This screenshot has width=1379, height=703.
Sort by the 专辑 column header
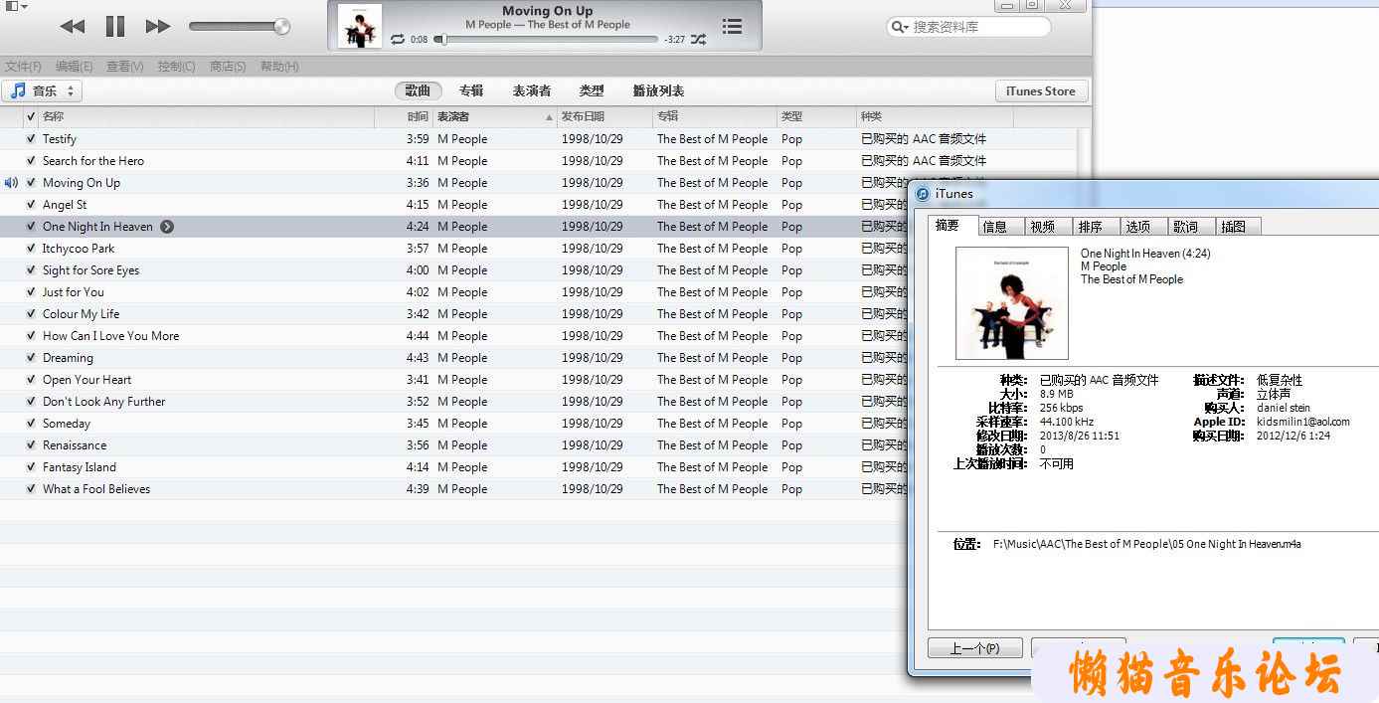pyautogui.click(x=714, y=117)
